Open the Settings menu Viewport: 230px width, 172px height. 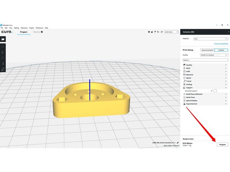[17, 28]
